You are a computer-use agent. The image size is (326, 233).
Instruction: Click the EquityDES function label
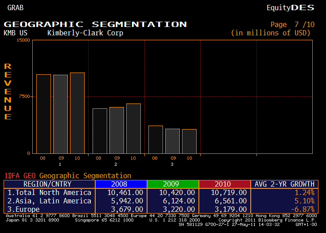click(x=290, y=8)
